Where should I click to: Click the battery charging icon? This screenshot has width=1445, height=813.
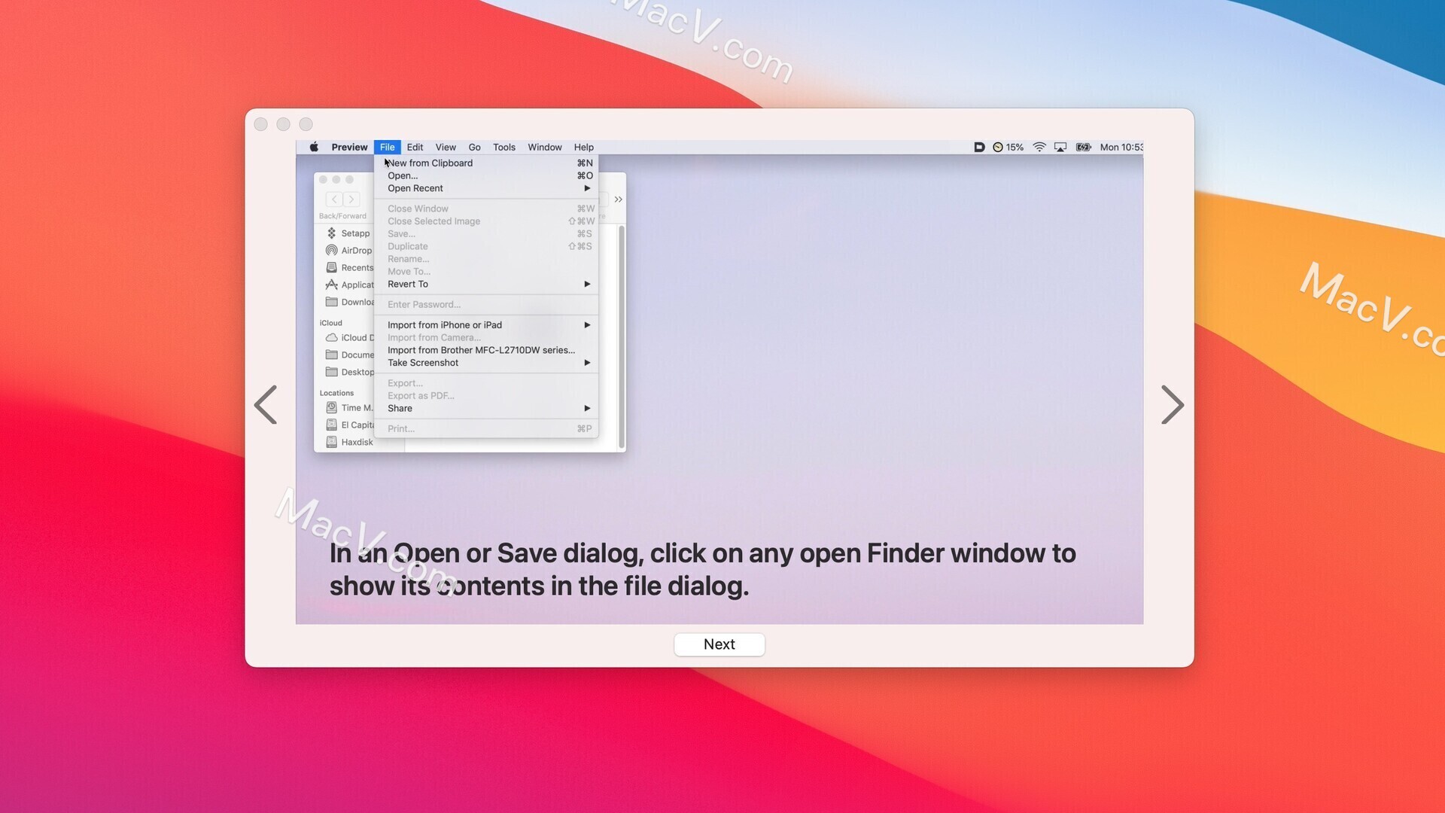pyautogui.click(x=1084, y=147)
